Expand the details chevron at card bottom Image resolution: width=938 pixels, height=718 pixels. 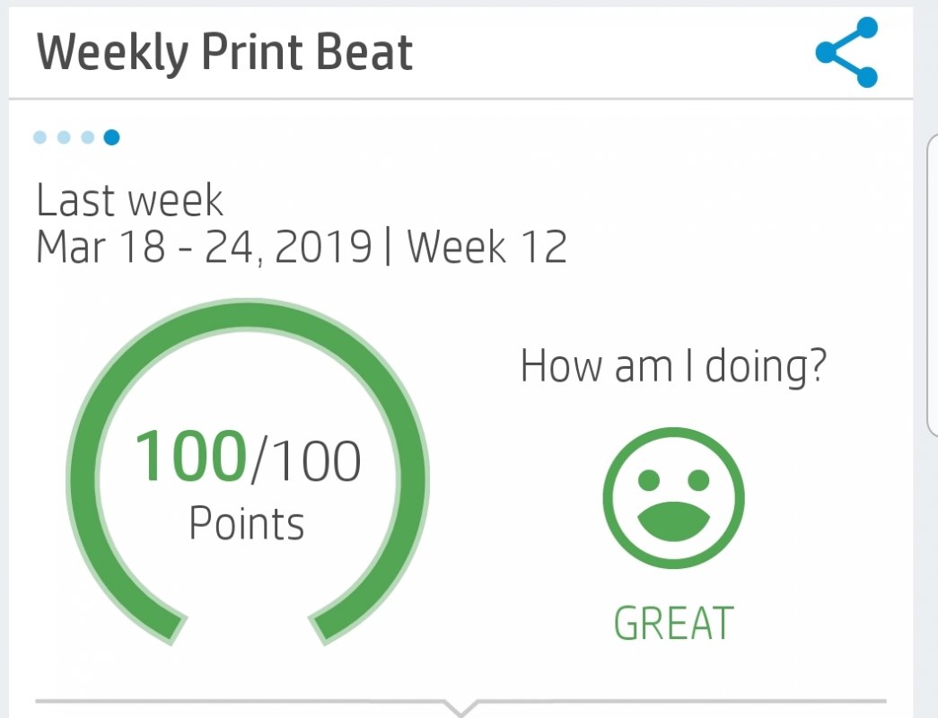coord(460,707)
